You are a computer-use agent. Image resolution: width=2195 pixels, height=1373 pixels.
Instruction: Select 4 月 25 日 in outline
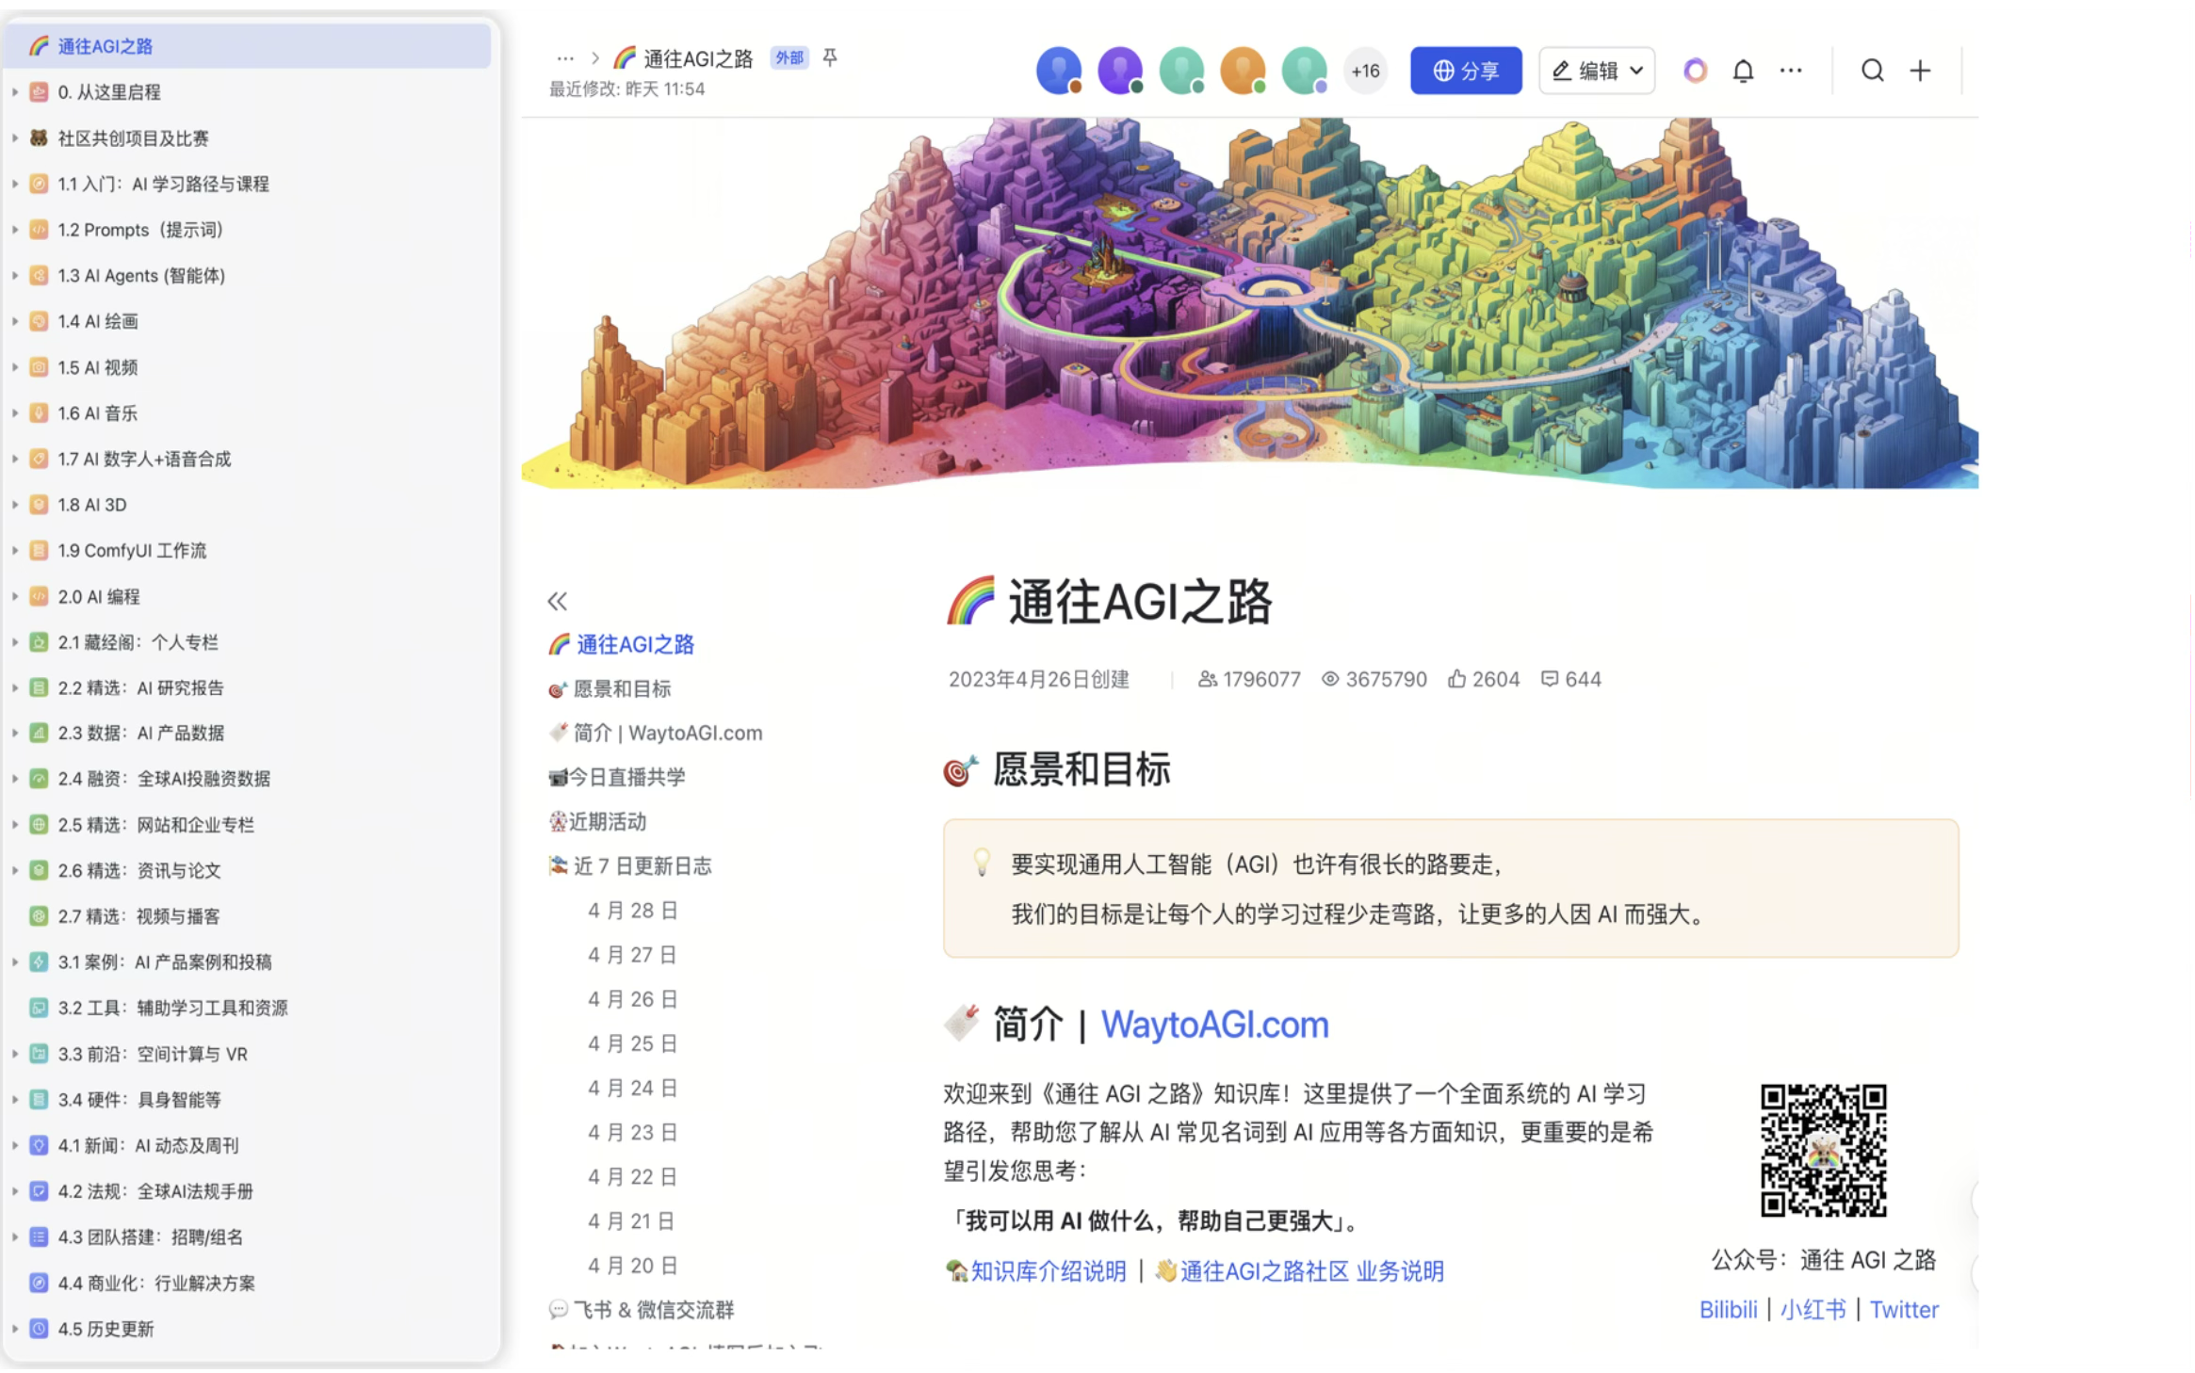(x=633, y=1043)
